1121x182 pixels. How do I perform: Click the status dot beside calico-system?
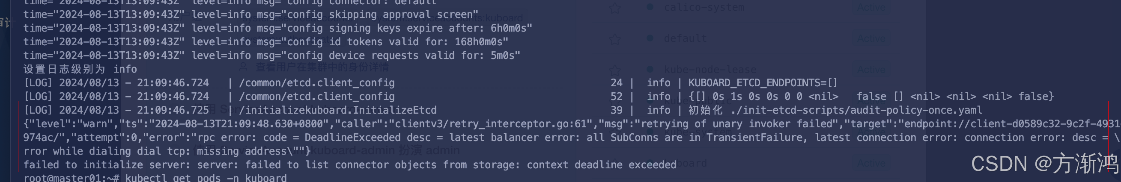coord(650,6)
